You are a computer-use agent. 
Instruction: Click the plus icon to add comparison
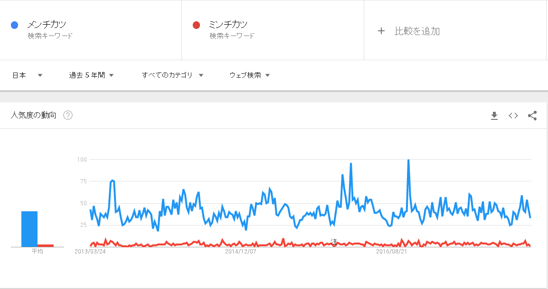pyautogui.click(x=381, y=31)
